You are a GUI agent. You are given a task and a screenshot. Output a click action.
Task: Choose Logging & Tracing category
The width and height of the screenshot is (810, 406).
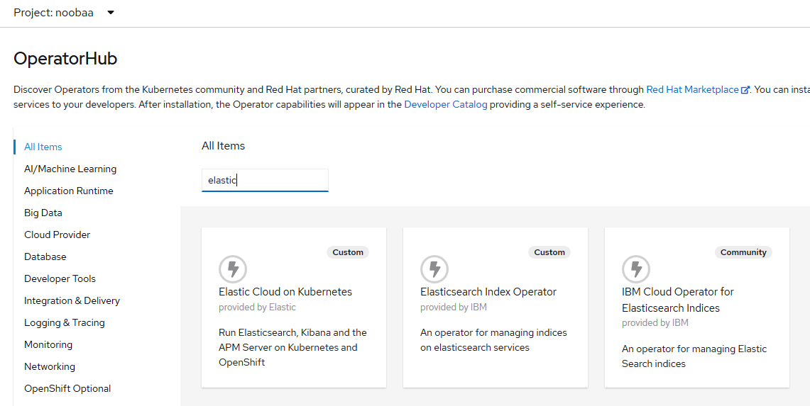(x=65, y=322)
